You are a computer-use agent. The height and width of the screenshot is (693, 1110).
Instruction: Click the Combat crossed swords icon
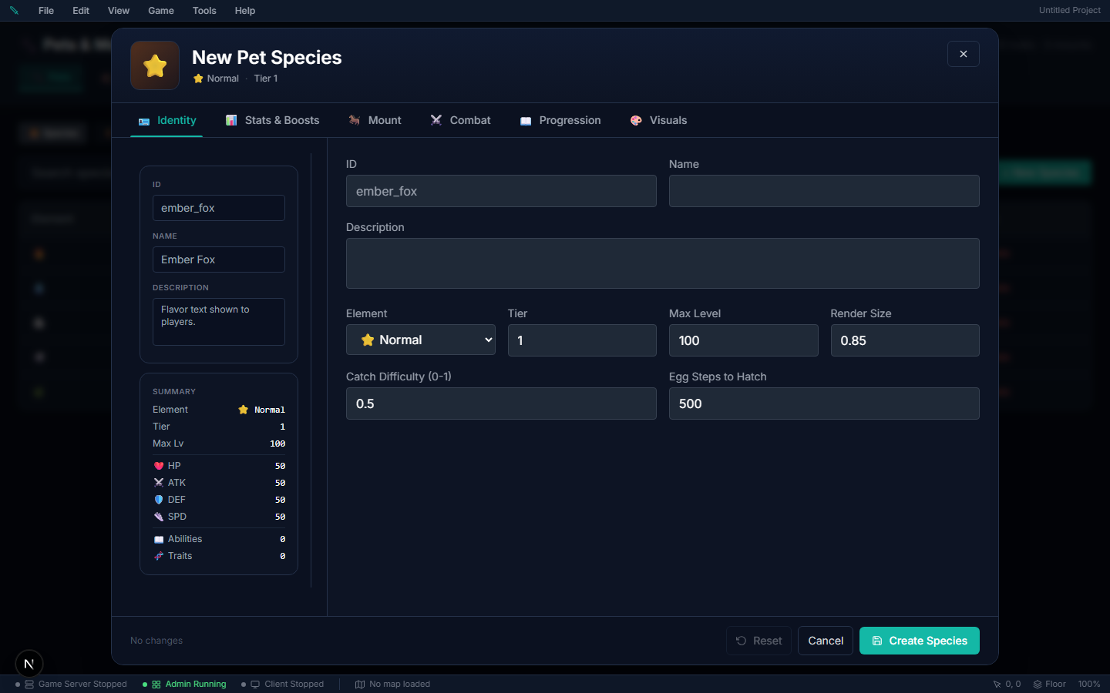pos(436,120)
